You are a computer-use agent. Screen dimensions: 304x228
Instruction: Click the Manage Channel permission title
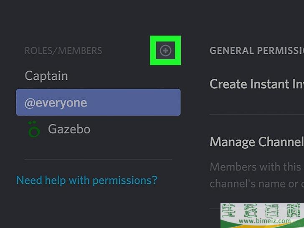click(x=256, y=142)
